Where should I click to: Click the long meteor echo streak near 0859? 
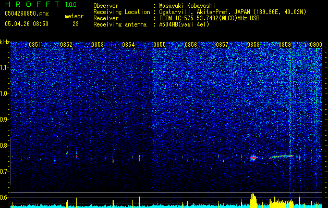282,157
